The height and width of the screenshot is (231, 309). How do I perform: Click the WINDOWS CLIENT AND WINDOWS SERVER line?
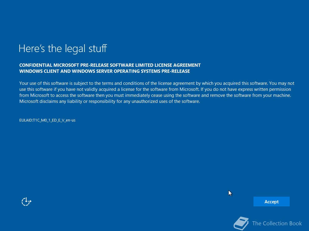(105, 71)
